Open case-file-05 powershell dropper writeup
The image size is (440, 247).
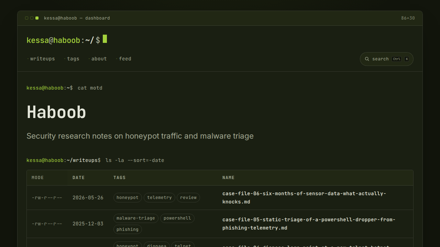pyautogui.click(x=309, y=224)
